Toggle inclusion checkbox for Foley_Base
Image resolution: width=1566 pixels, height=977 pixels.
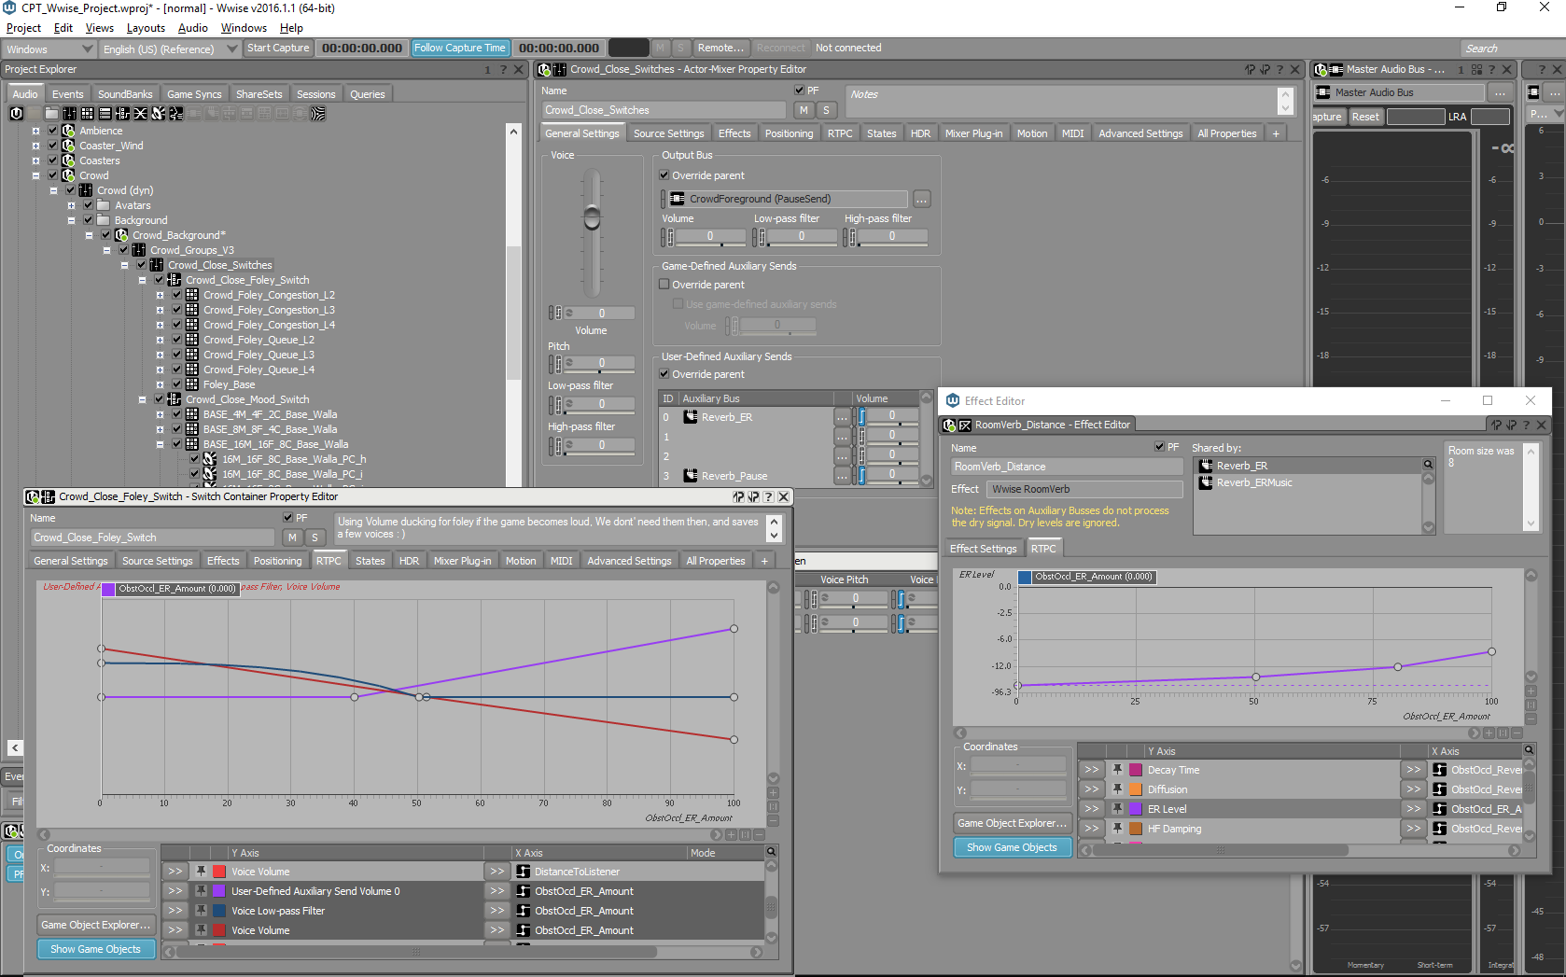pos(176,384)
